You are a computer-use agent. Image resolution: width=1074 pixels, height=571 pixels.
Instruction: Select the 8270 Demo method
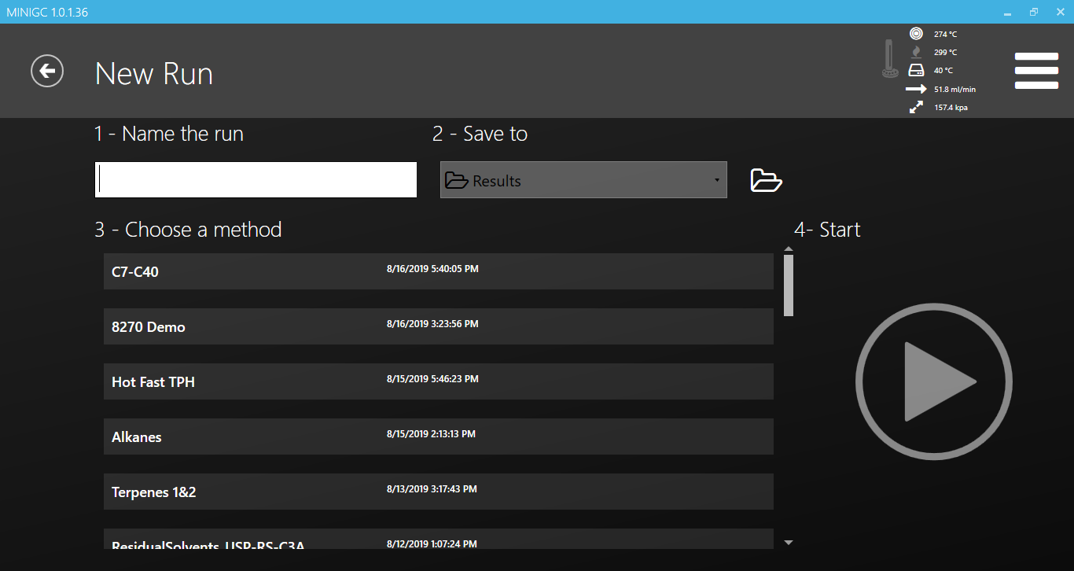(438, 326)
